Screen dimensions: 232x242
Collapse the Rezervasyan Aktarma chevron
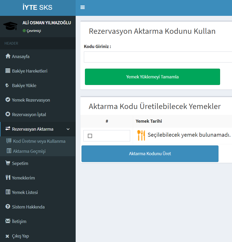coord(68,129)
